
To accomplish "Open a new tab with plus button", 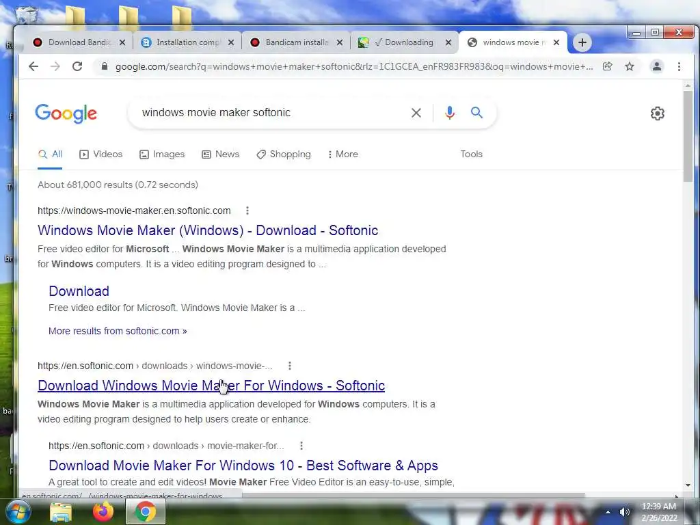I will pos(582,42).
